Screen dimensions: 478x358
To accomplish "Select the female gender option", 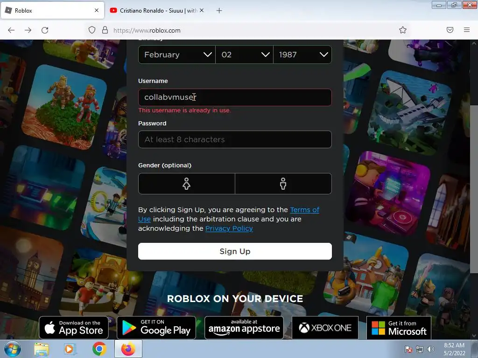I will (x=187, y=184).
